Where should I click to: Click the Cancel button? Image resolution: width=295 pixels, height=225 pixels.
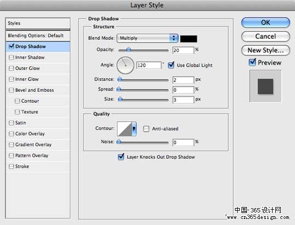pos(265,36)
